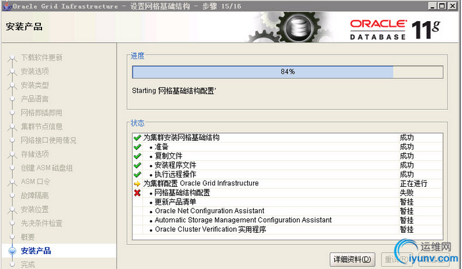462x269 pixels.
Task: Select the 执行远程操作 status row
Action: coord(287,174)
